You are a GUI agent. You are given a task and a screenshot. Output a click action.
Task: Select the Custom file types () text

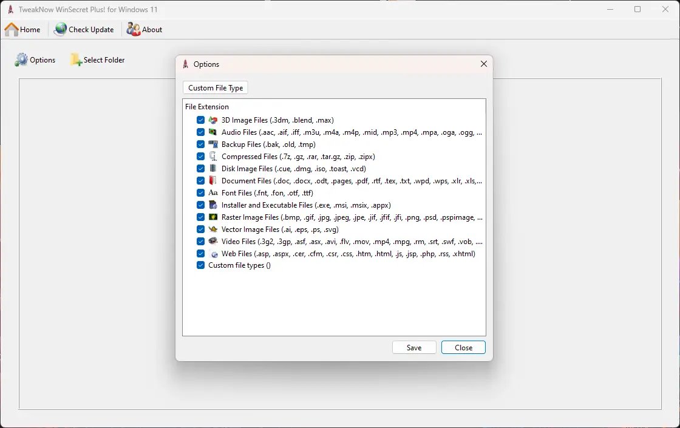tap(239, 265)
